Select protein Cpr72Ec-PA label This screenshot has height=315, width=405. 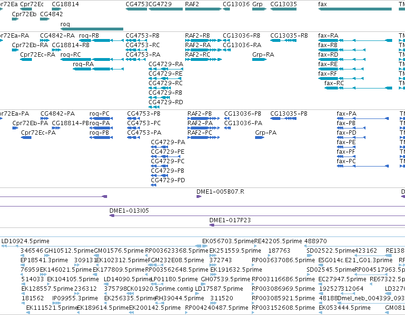(38, 133)
